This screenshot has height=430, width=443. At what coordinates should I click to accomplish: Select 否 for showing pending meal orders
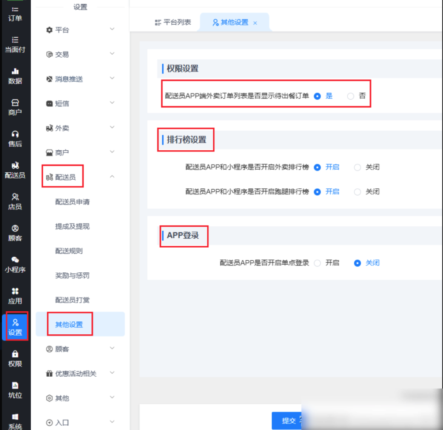tap(351, 96)
